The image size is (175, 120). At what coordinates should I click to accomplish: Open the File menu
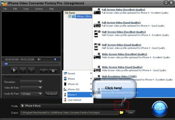[5, 9]
